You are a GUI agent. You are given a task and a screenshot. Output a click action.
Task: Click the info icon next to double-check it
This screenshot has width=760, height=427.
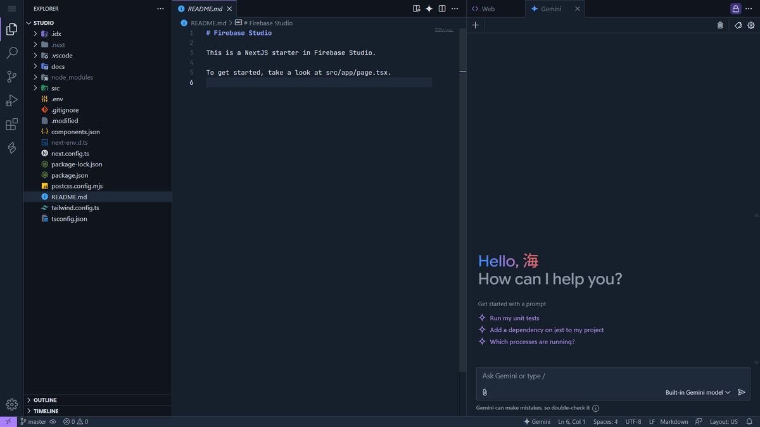596,408
